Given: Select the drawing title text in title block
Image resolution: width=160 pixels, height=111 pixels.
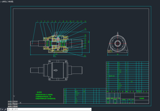Looking at the screenshot, I should point(142,98).
